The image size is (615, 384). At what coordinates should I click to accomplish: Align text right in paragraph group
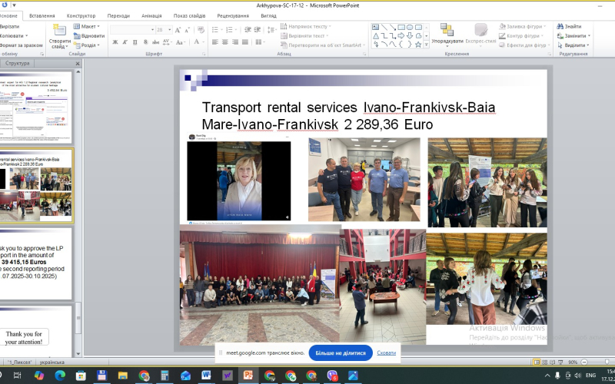(235, 42)
